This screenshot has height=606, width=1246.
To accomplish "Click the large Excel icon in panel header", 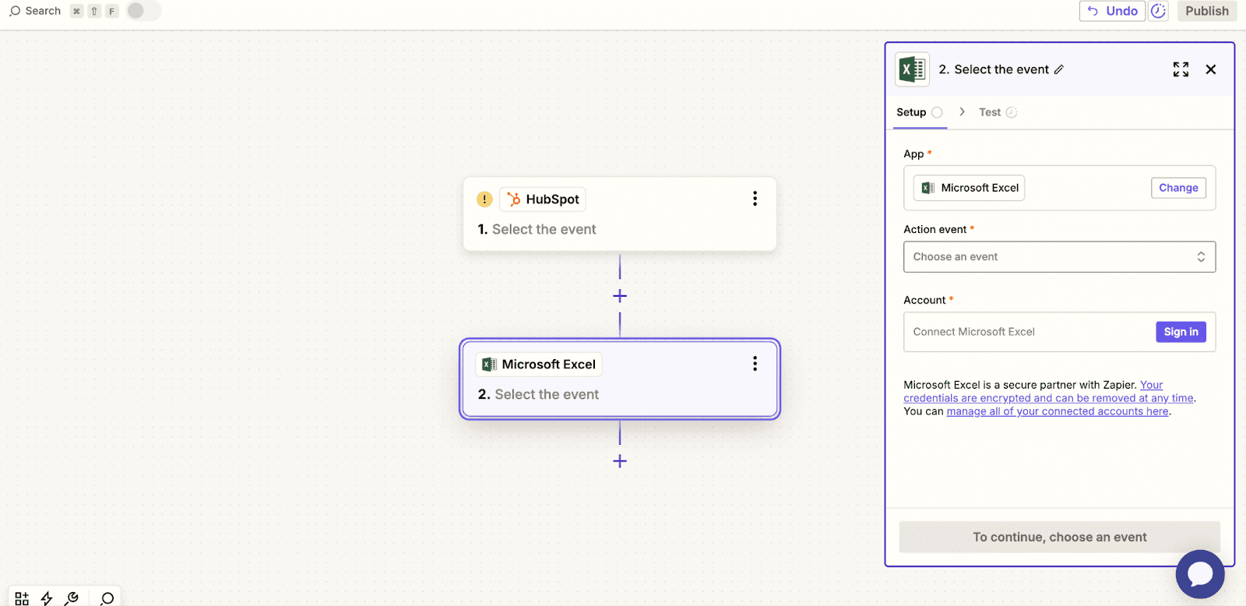I will [x=912, y=69].
